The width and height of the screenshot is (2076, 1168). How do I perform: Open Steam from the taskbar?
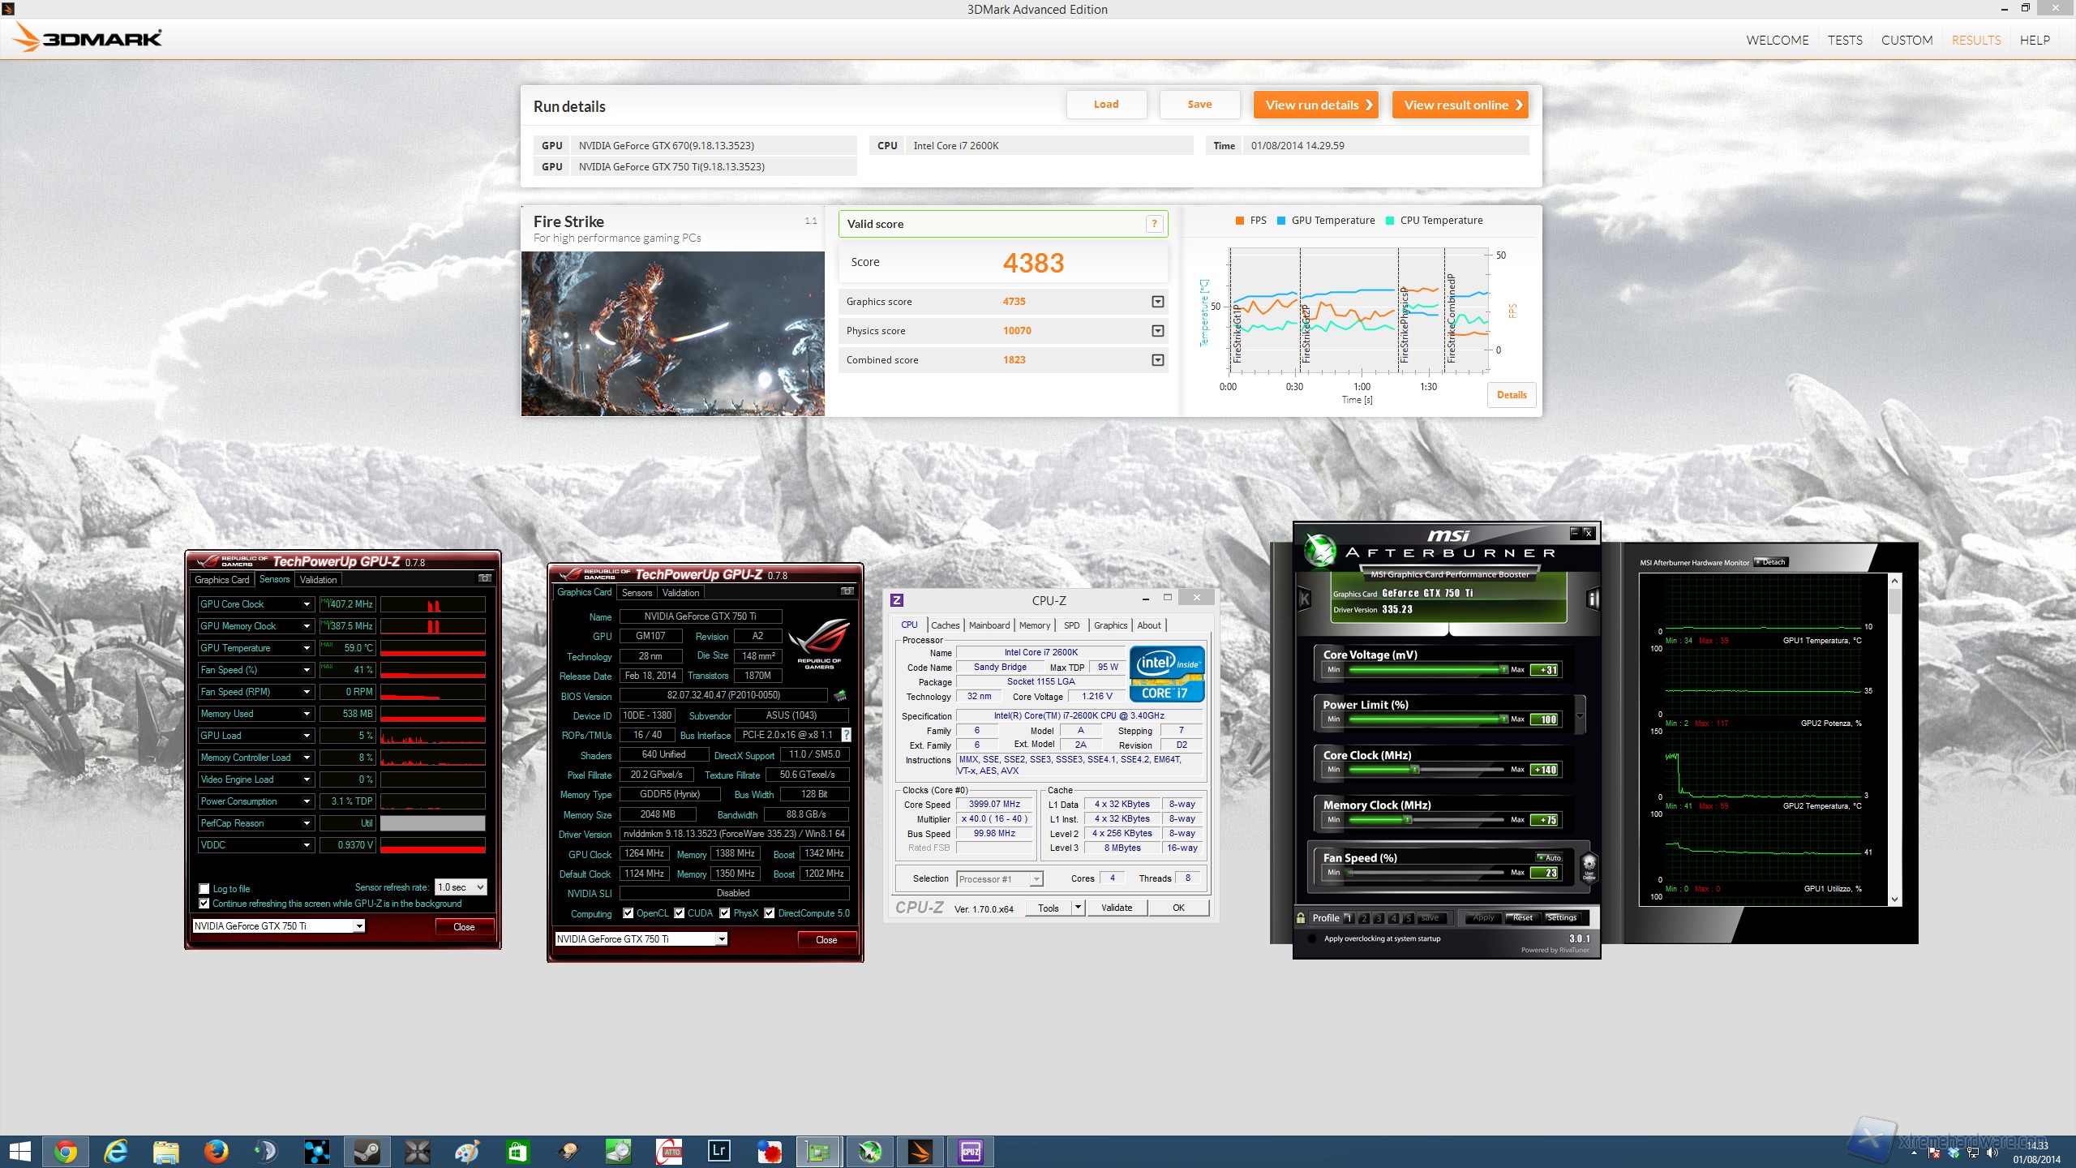(x=367, y=1151)
